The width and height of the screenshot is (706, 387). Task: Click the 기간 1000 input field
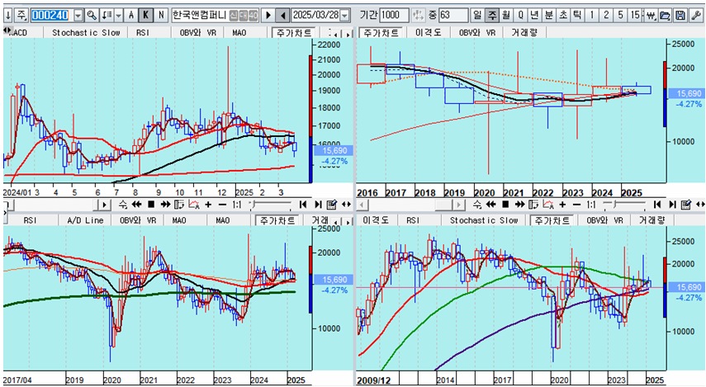394,16
